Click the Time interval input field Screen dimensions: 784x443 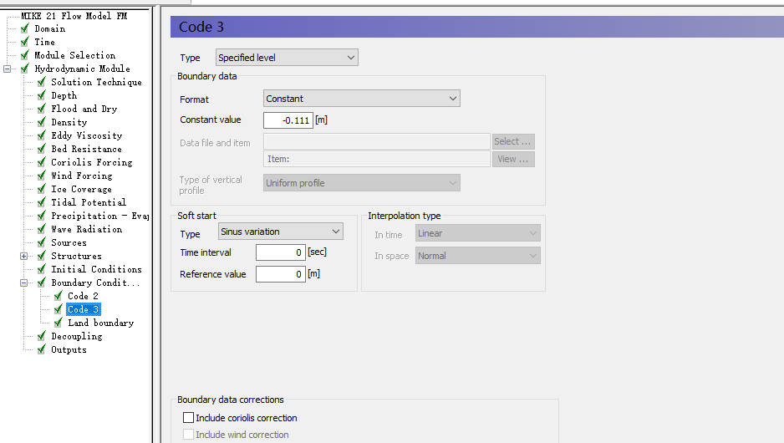[x=280, y=252]
